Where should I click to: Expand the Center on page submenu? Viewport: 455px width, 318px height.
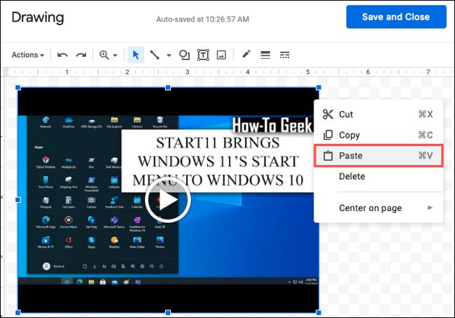click(379, 208)
